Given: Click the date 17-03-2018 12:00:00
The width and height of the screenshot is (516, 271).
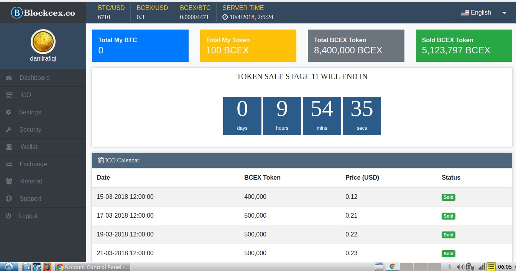Looking at the screenshot, I should (x=125, y=216).
